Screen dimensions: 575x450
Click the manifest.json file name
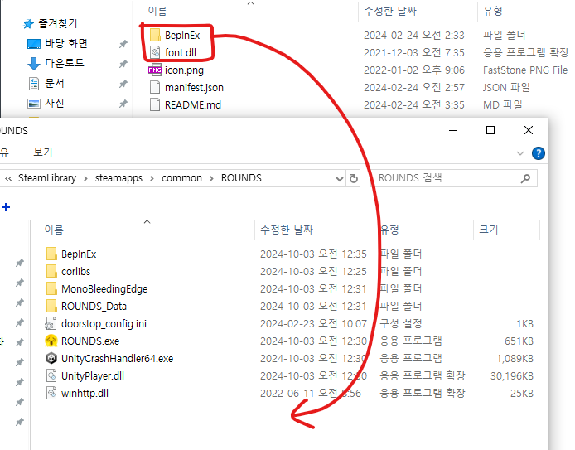pyautogui.click(x=194, y=88)
